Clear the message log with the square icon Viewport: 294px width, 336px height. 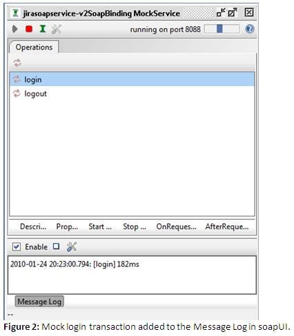click(x=56, y=246)
